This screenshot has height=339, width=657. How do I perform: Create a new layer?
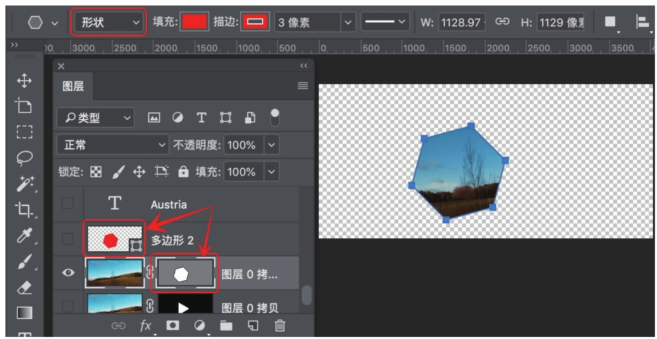point(253,325)
